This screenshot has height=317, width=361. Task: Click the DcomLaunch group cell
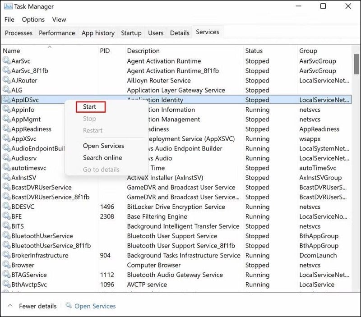(x=318, y=255)
